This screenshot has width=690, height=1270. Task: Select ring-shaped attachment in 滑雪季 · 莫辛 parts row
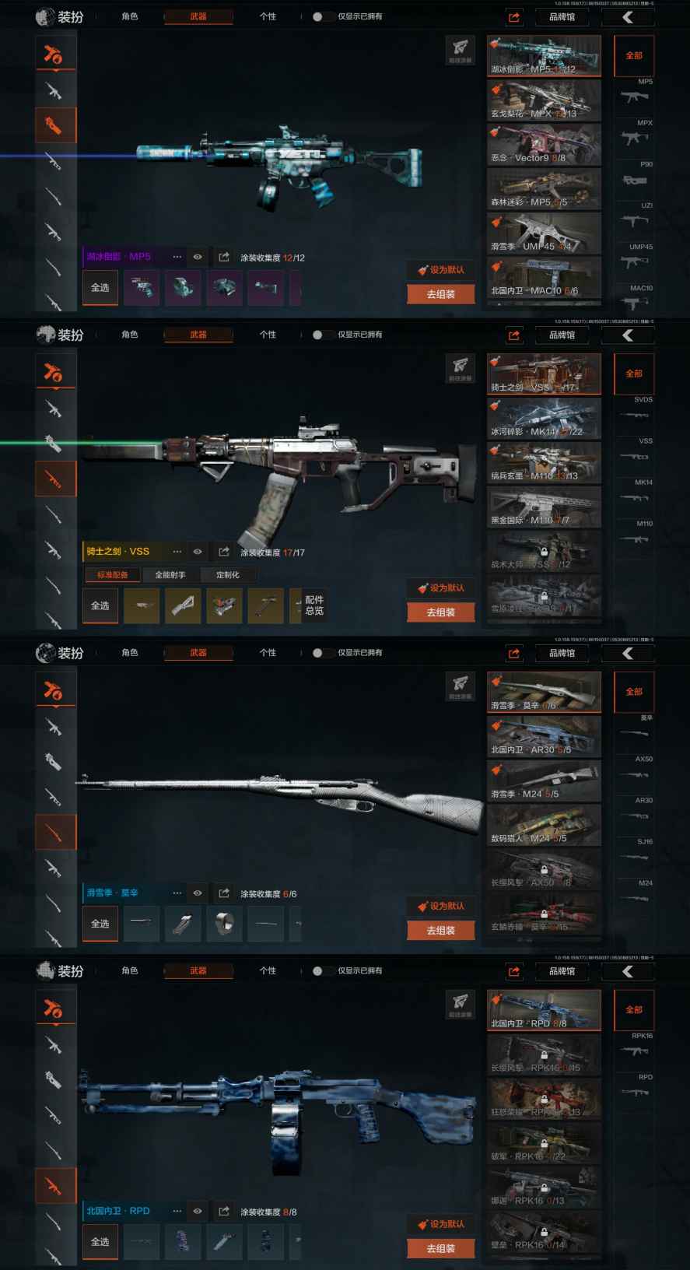pos(224,924)
